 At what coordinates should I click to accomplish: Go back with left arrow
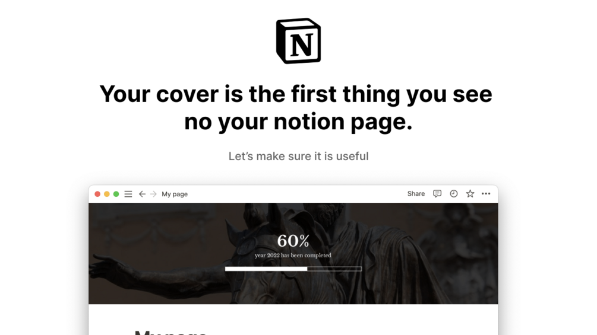[142, 194]
